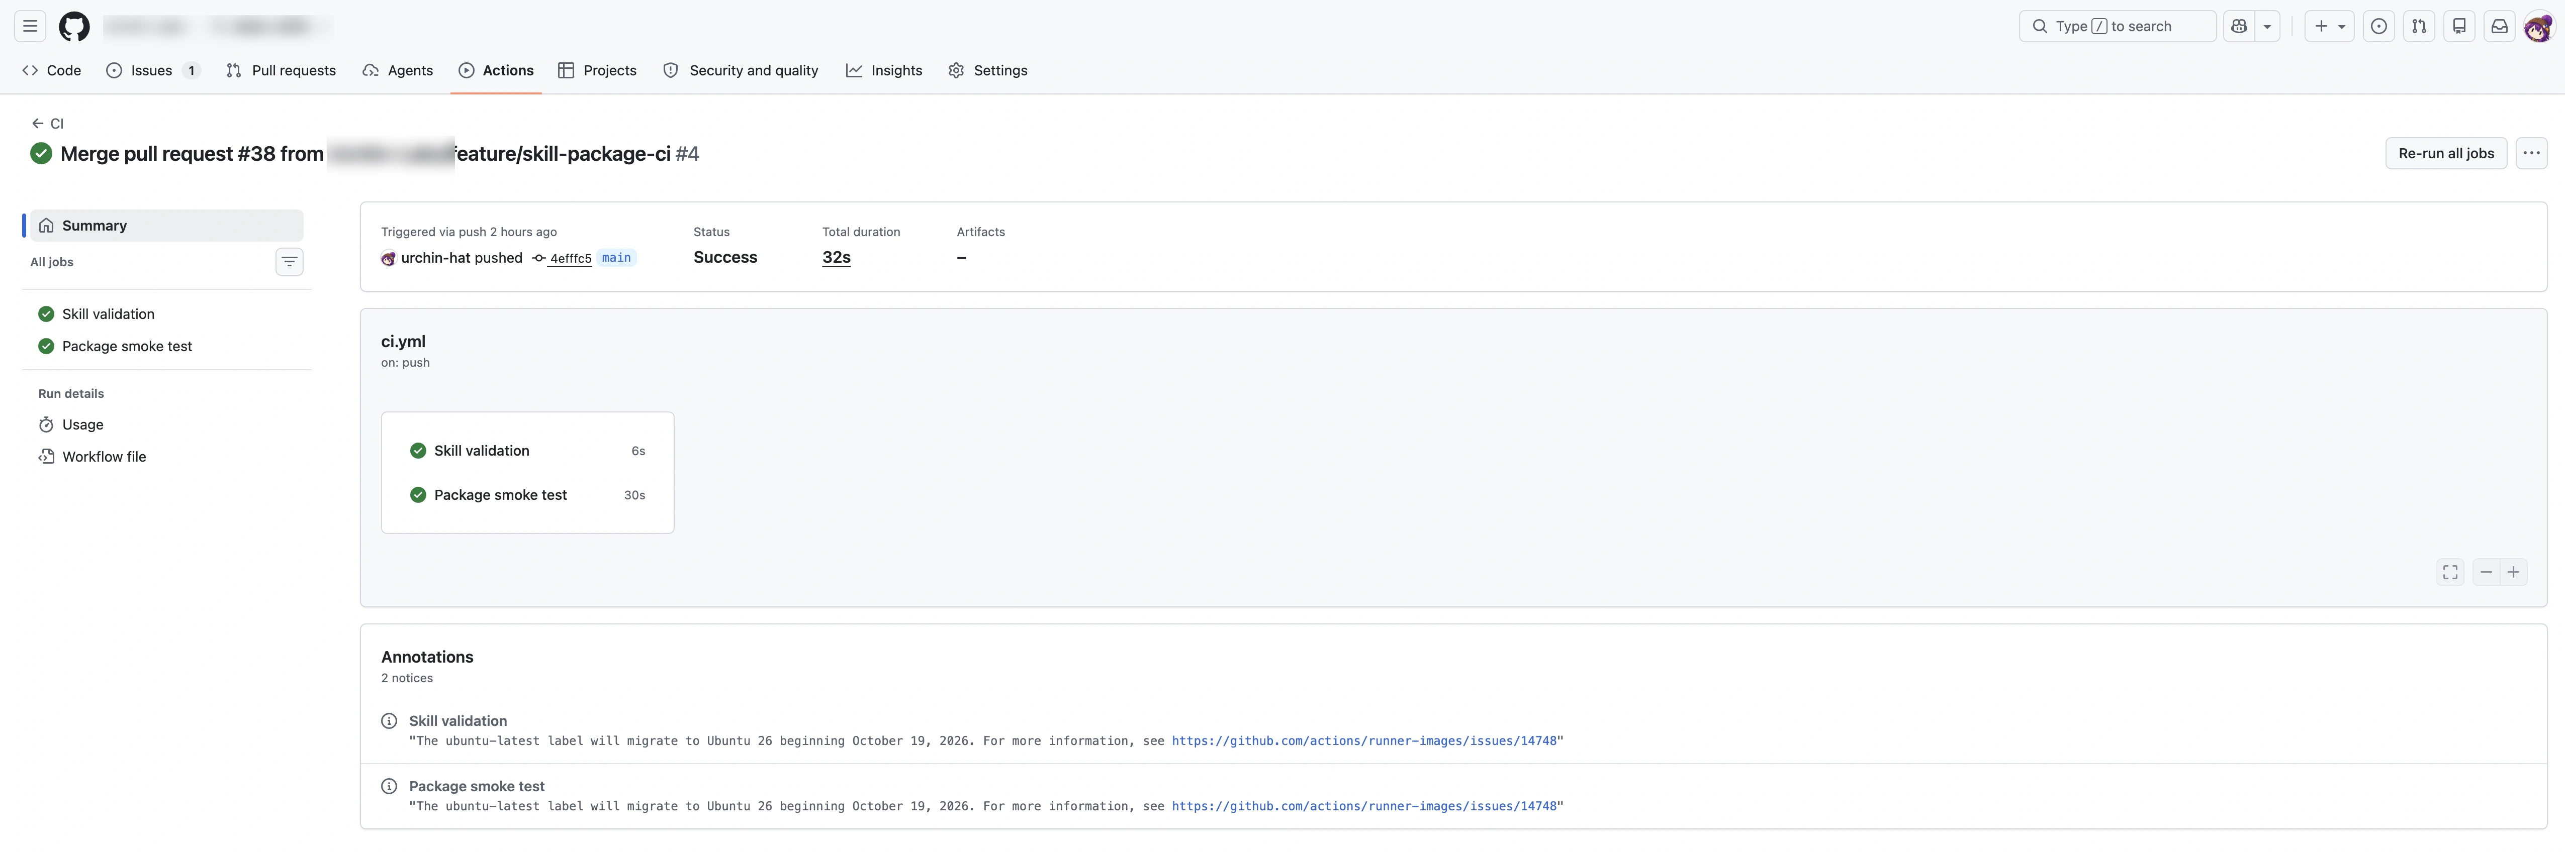2565x853 pixels.
Task: Open the hamburger navigation menu
Action: (x=30, y=26)
